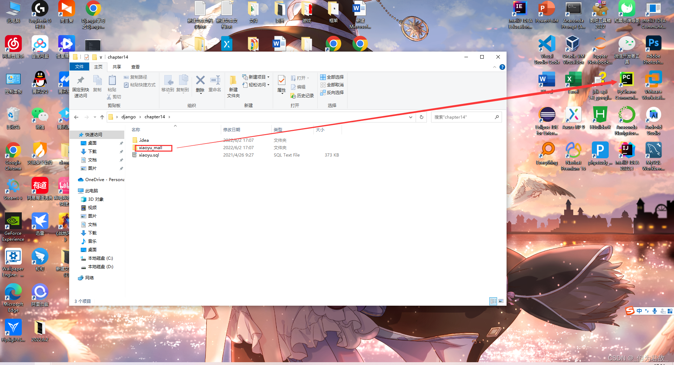Sort by Name (名称) column header

(136, 130)
